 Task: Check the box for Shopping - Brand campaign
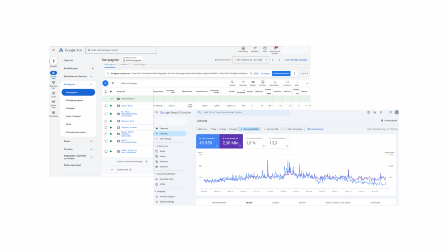(106, 121)
